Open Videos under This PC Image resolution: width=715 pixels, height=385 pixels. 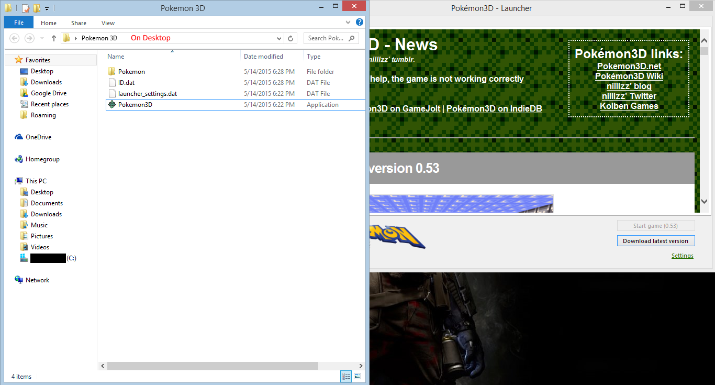coord(40,247)
